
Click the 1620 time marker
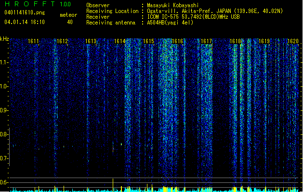[x=293, y=41]
